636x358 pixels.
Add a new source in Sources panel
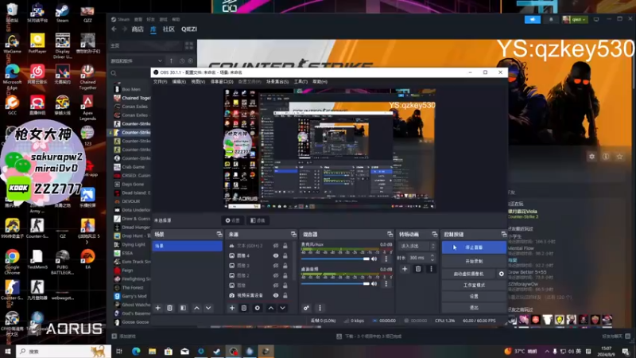point(232,308)
